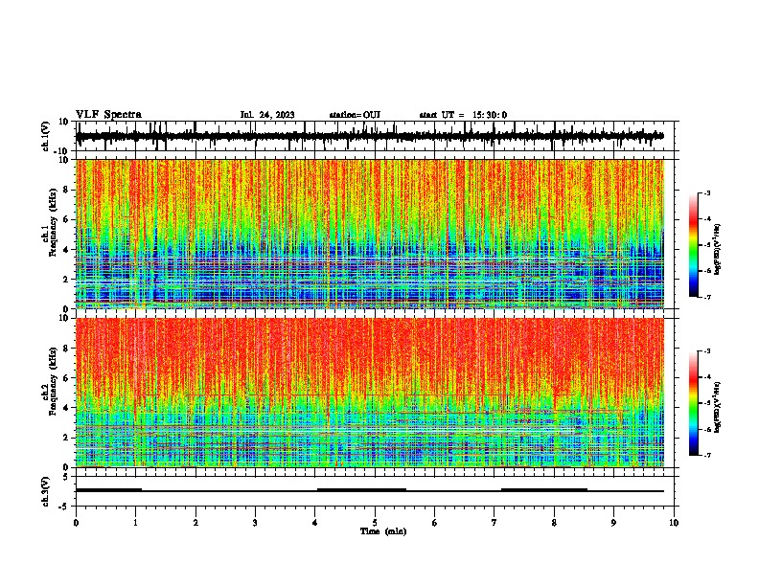The width and height of the screenshot is (759, 586).
Task: Click the "Time (min)" x-axis label
Action: click(383, 531)
